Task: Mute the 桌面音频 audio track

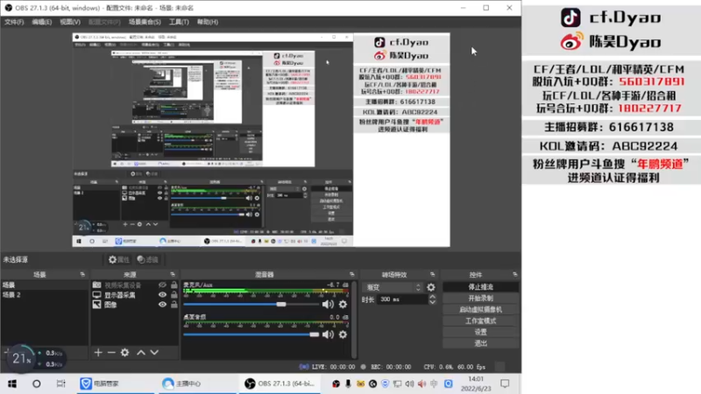Action: 328,334
